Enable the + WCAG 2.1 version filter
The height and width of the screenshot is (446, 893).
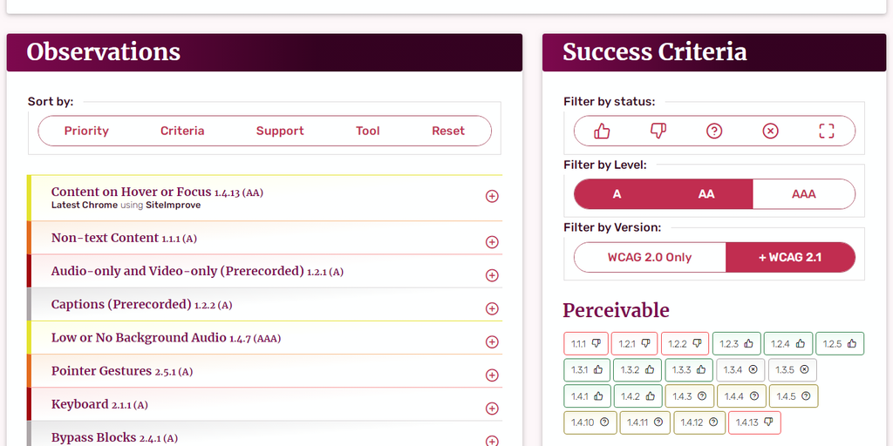(x=790, y=258)
